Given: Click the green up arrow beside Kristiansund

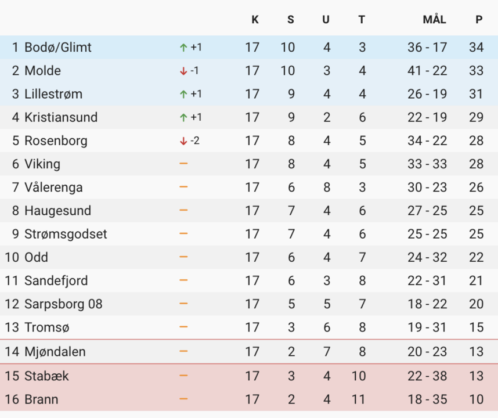Looking at the screenshot, I should (183, 117).
